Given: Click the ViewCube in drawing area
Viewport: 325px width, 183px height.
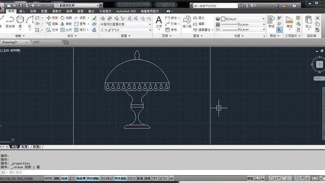Looking at the screenshot, I should (319, 65).
